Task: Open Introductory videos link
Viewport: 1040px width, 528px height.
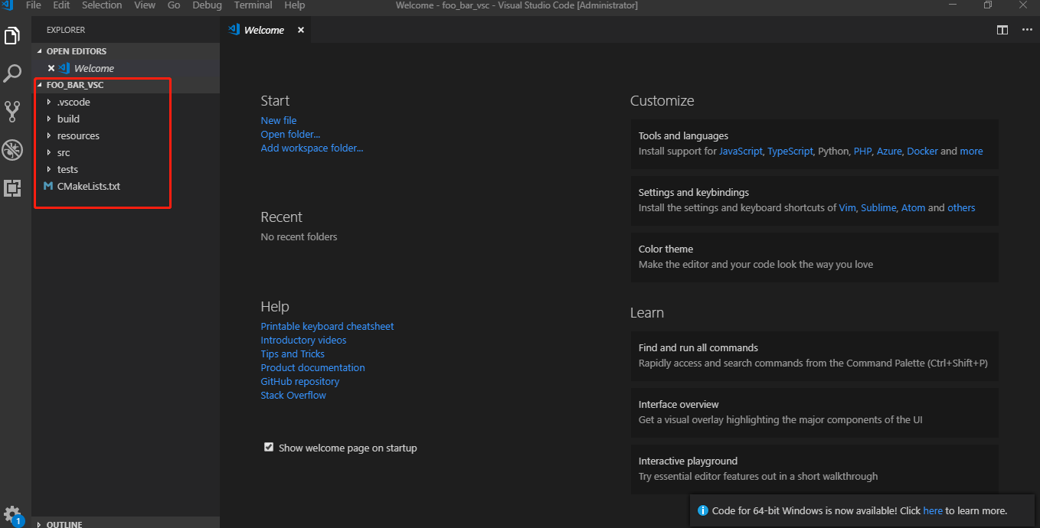Action: click(303, 340)
